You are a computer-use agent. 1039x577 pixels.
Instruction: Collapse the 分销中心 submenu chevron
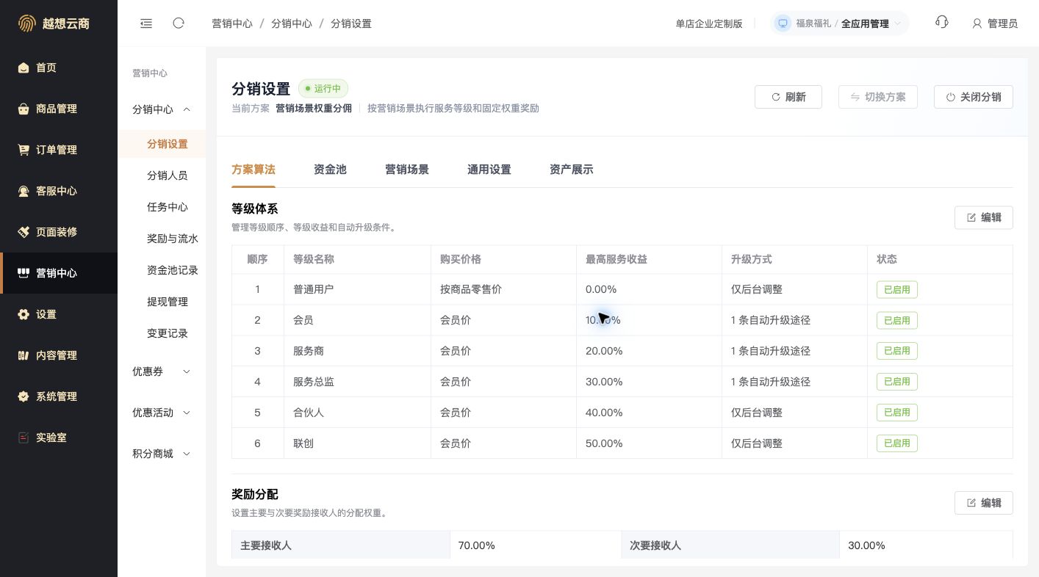tap(187, 109)
